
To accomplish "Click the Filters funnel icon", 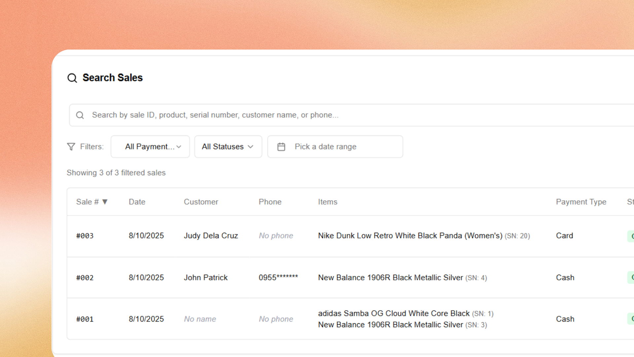I will tap(71, 146).
